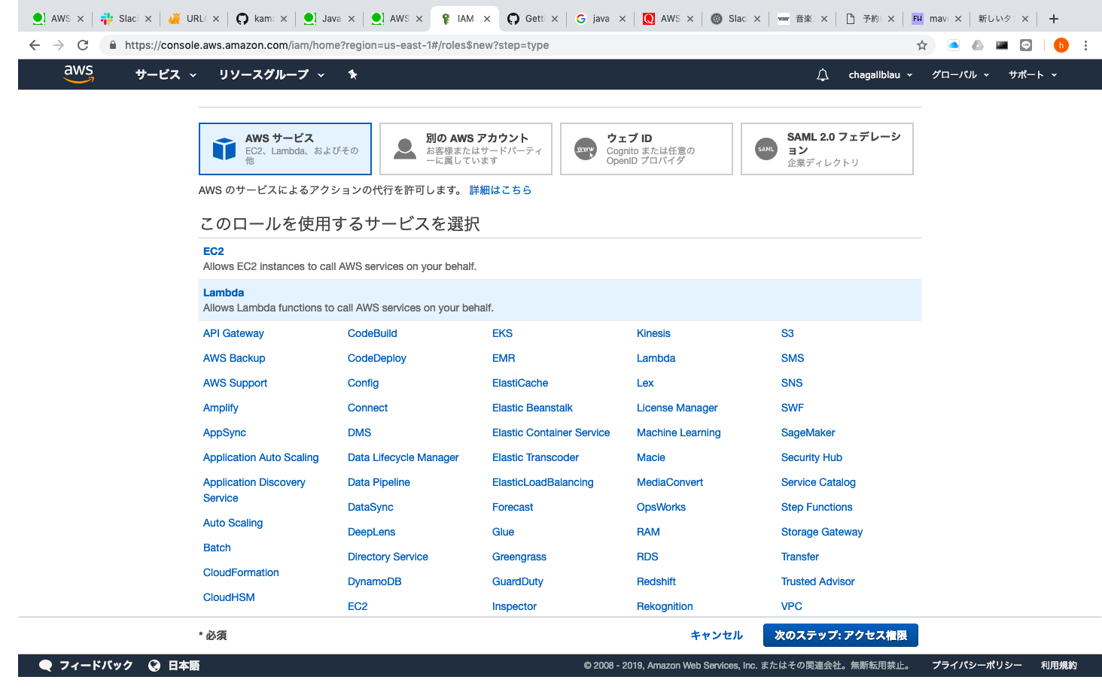
Task: Select the Redshift service link
Action: 656,581
